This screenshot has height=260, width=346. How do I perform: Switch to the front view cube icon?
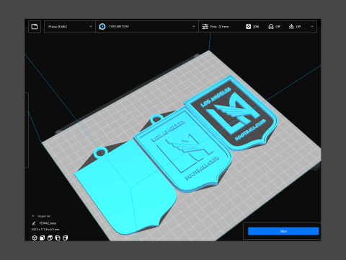[x=42, y=238]
